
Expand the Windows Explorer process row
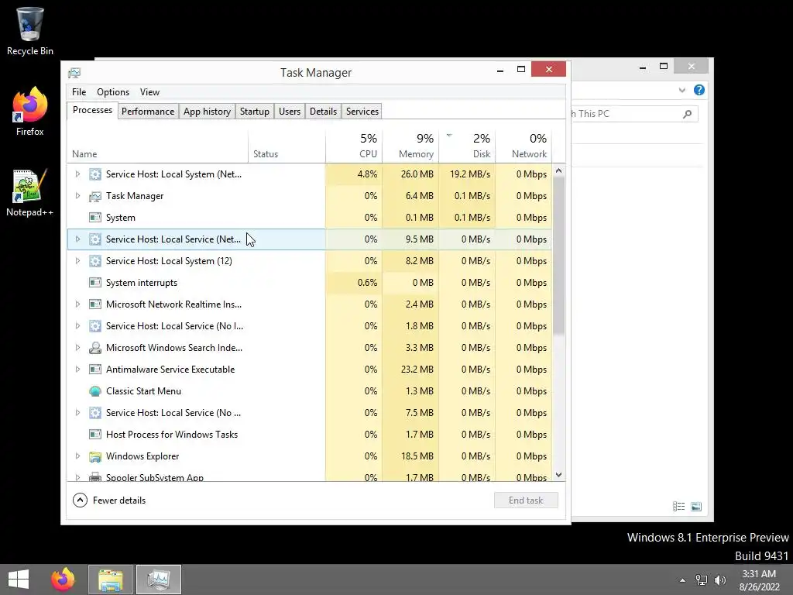point(77,456)
